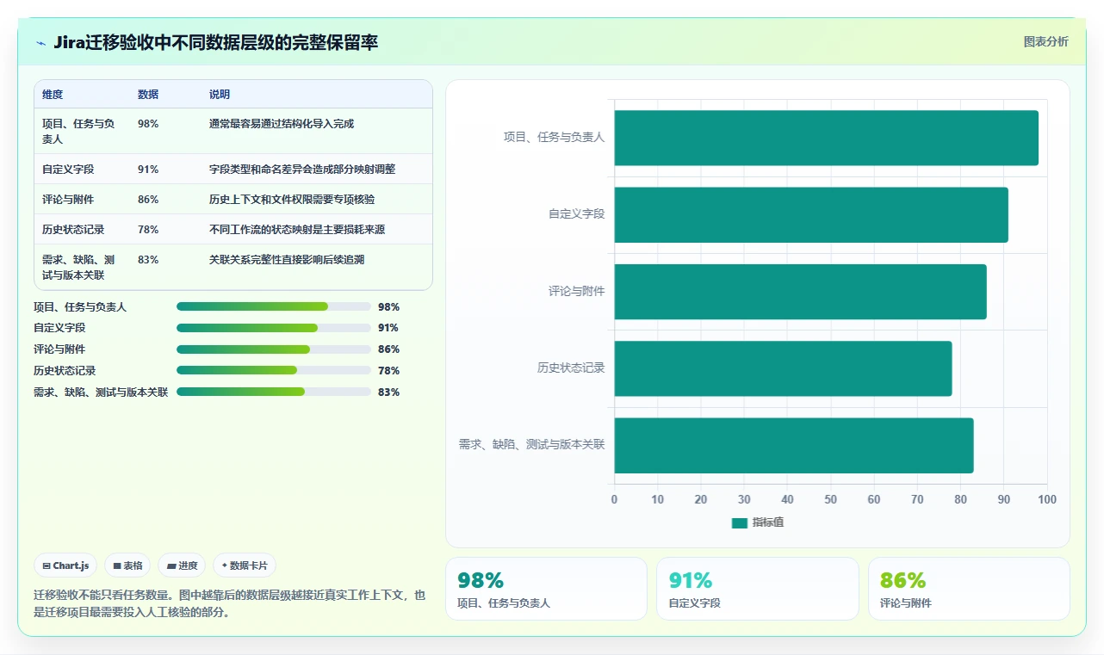Select the 数据卡片 tag chip
The height and width of the screenshot is (655, 1104).
(x=245, y=565)
